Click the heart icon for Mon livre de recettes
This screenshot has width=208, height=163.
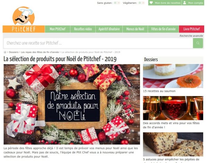pos(151,3)
